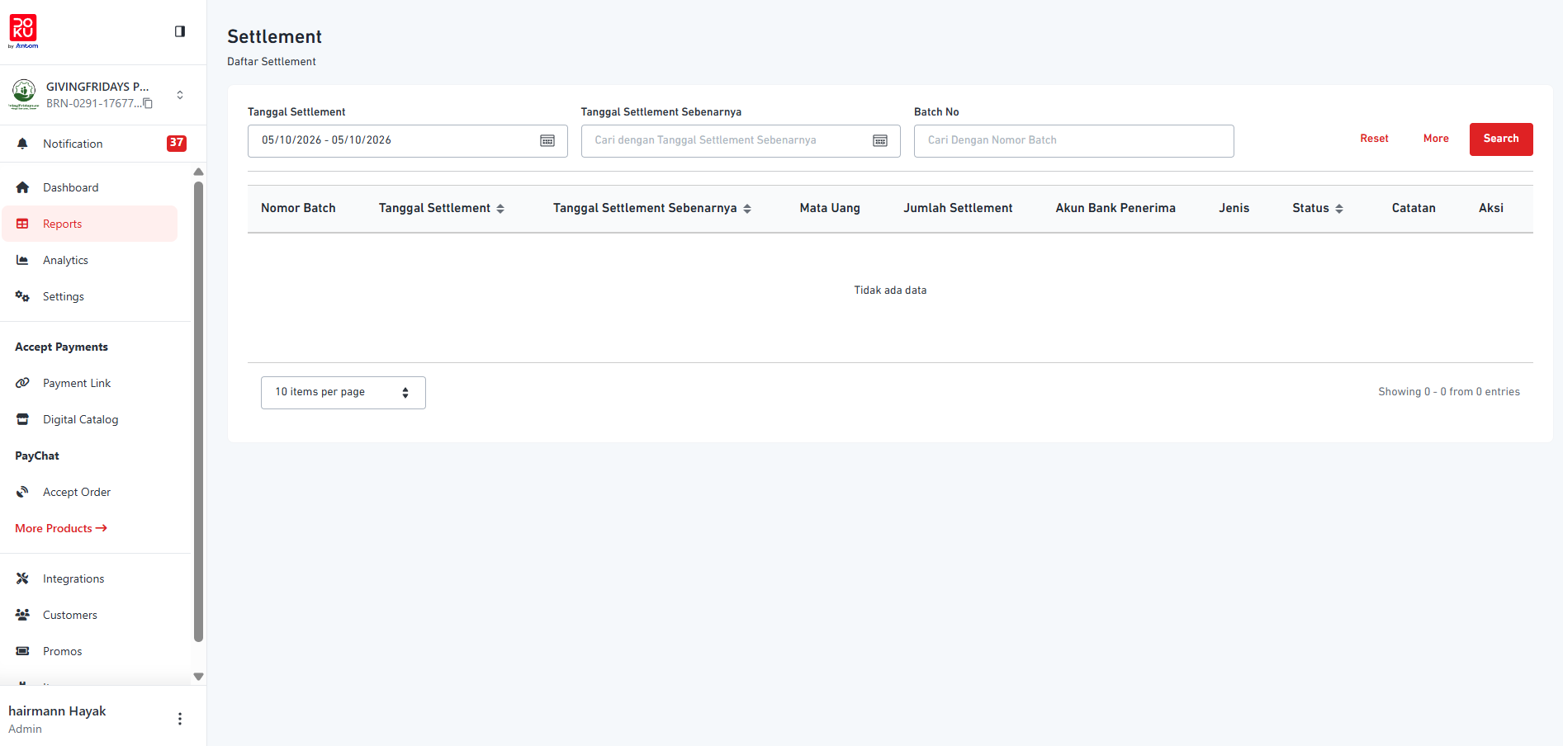Click the Jumlah Settlement column header
1563x746 pixels.
click(958, 208)
